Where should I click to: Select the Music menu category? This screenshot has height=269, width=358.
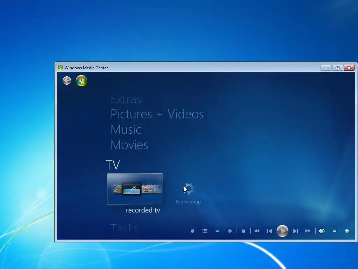click(x=126, y=130)
